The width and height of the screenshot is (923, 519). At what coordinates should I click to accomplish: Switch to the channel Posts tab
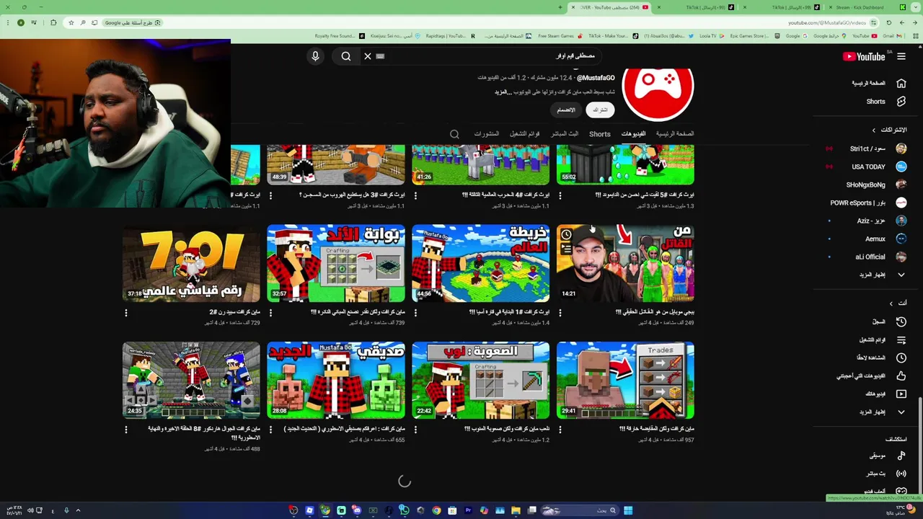pos(487,134)
